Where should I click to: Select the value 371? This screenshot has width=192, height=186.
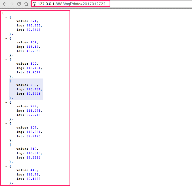coord(33,21)
